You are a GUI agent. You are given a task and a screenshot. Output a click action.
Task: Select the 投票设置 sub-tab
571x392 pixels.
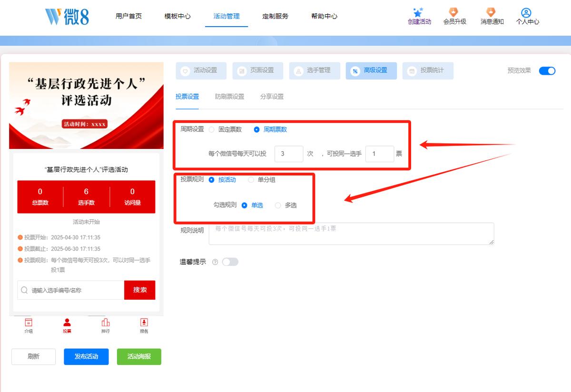click(x=187, y=97)
